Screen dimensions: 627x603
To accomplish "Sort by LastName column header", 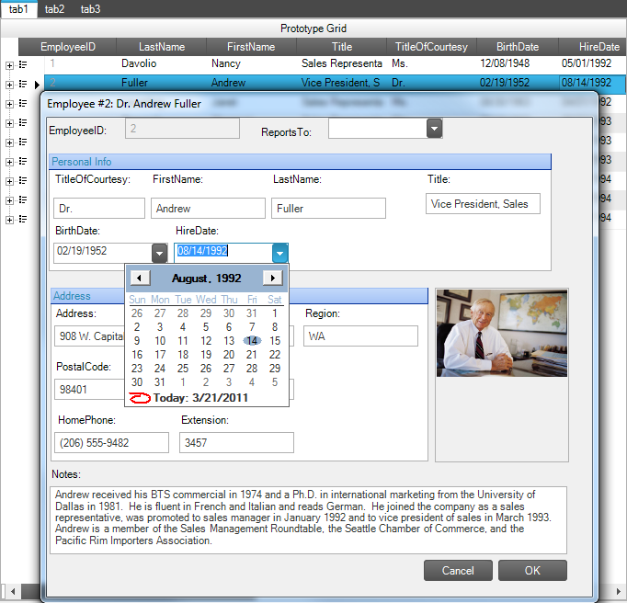I will [162, 47].
